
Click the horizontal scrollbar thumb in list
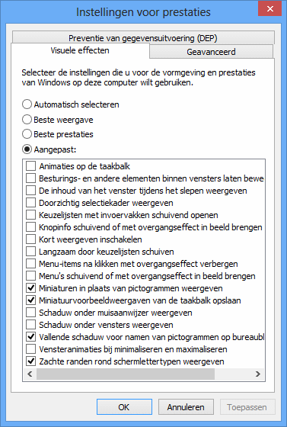coord(126,374)
